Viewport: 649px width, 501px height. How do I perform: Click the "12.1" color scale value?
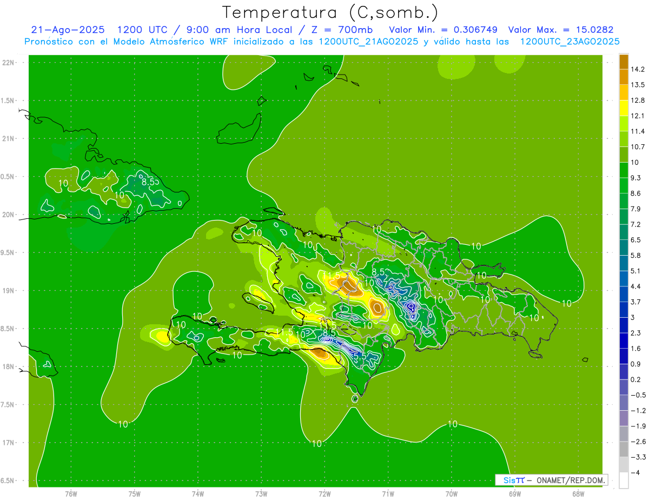point(638,116)
